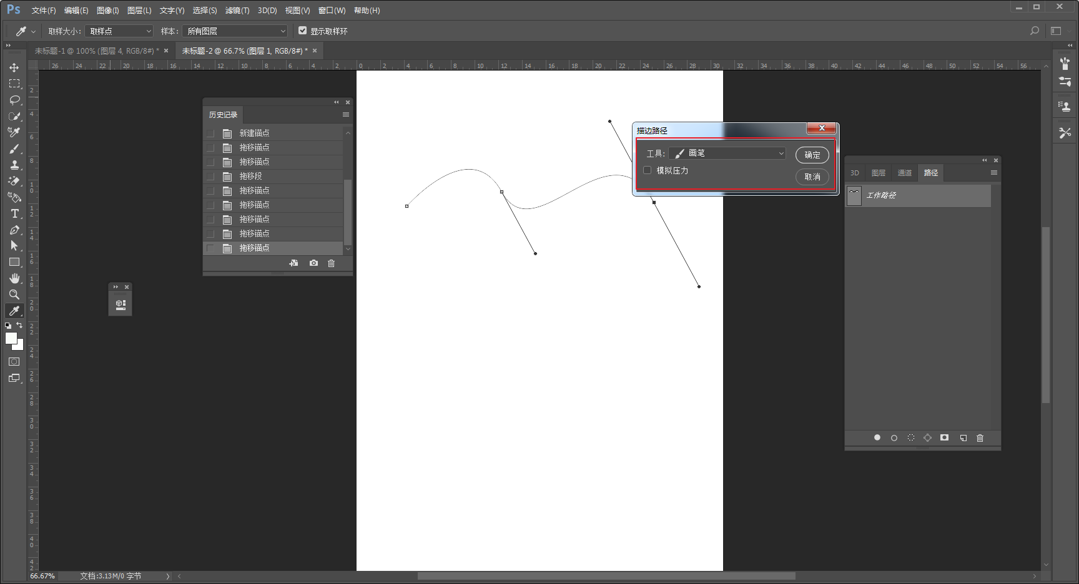1079x584 pixels.
Task: Select the Pen tool
Action: (x=14, y=230)
